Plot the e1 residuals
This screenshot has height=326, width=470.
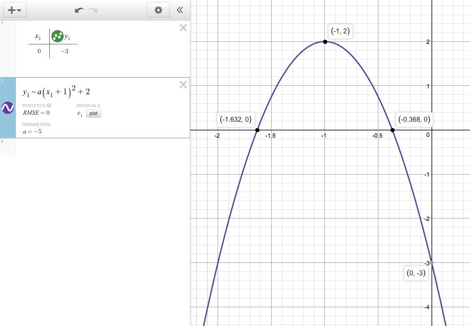click(x=93, y=113)
